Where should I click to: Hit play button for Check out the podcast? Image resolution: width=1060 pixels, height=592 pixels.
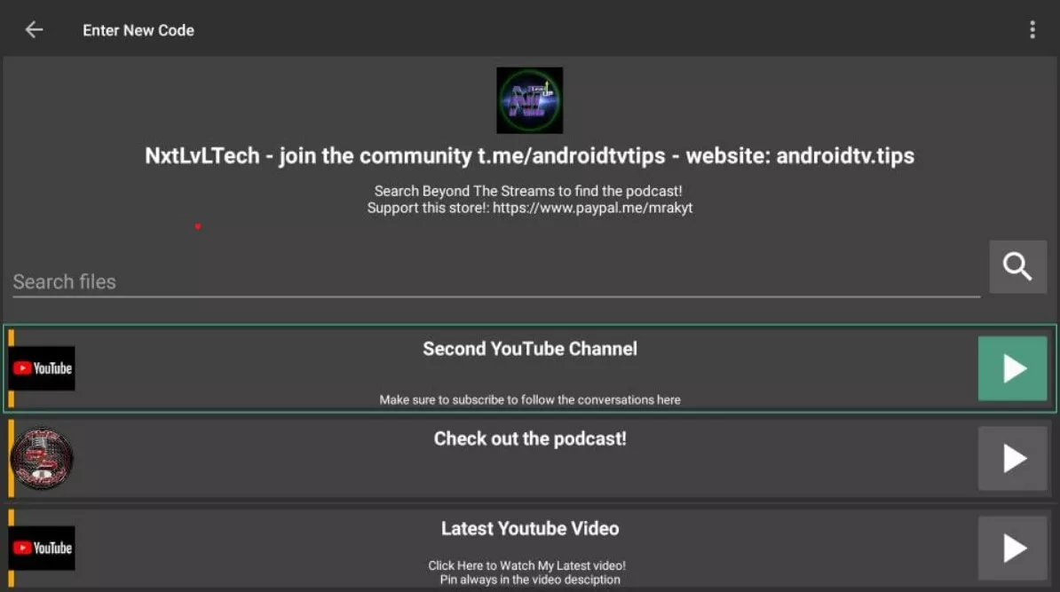pyautogui.click(x=1012, y=458)
